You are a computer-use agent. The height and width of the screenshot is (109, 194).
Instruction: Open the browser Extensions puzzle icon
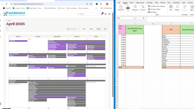tap(101, 4)
